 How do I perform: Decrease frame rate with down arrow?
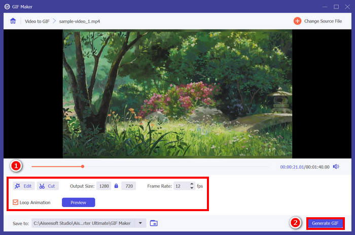point(192,188)
